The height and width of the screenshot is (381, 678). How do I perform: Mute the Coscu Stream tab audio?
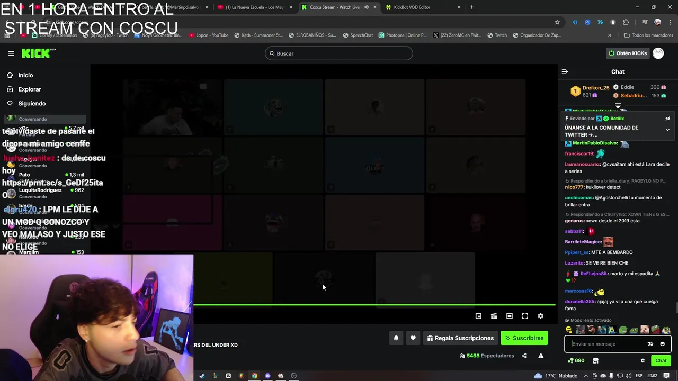pos(366,7)
